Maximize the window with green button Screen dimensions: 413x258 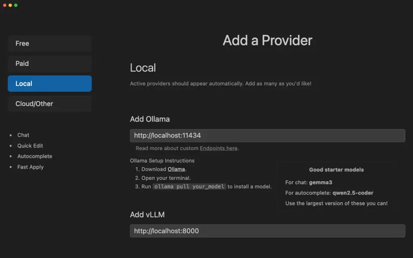(x=16, y=5)
